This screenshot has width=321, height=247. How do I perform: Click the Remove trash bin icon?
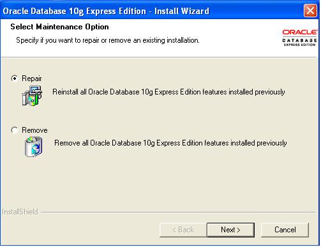(x=33, y=147)
